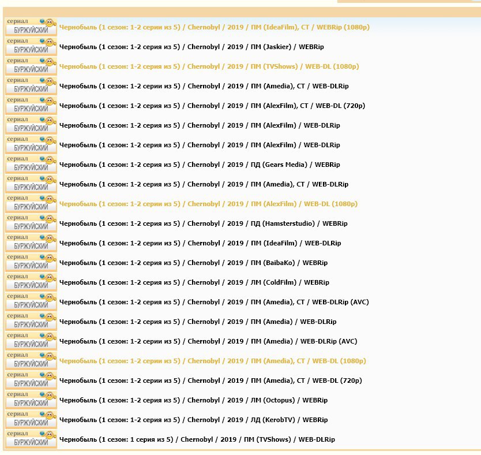Viewport: 481px width, 455px height.
Task: Open the TVShows WEB-DLRip single-episode link
Action: click(x=197, y=439)
